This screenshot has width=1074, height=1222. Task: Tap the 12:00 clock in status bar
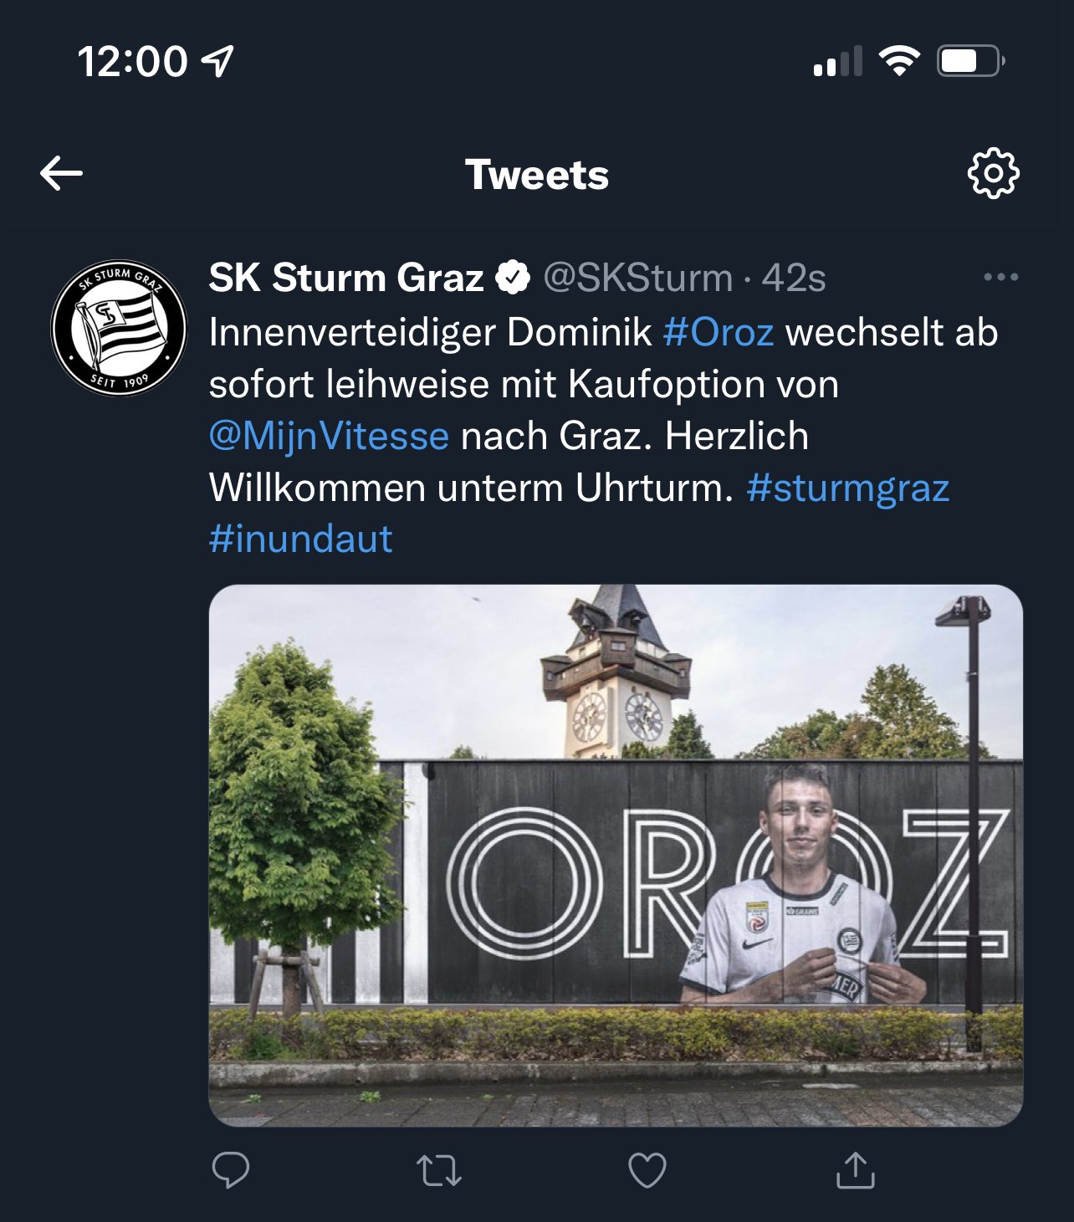coord(133,62)
